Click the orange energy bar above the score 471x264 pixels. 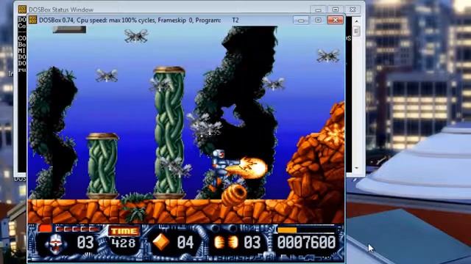(287, 230)
